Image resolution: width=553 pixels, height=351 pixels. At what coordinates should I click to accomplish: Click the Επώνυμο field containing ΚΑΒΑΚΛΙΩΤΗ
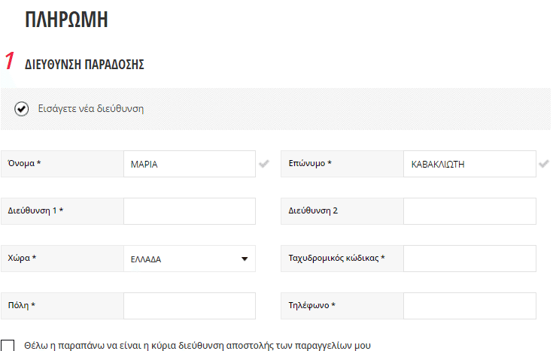point(469,164)
